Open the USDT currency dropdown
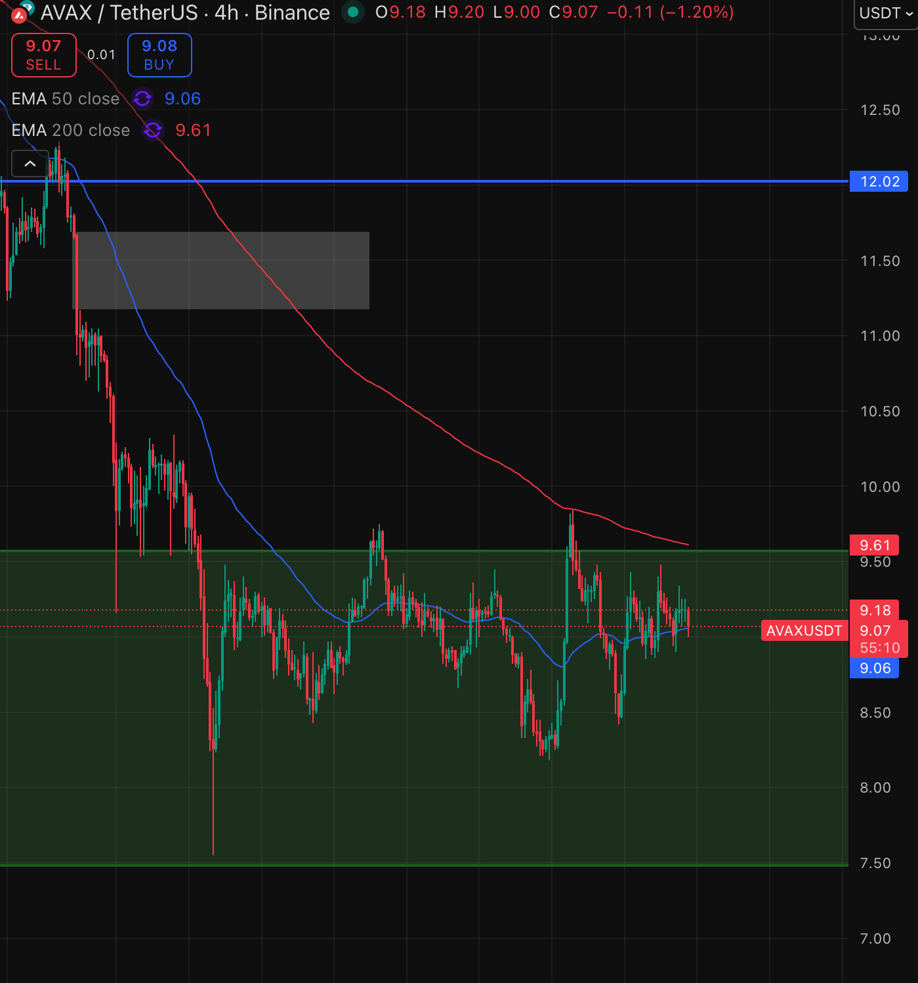Viewport: 918px width, 983px height. tap(886, 13)
